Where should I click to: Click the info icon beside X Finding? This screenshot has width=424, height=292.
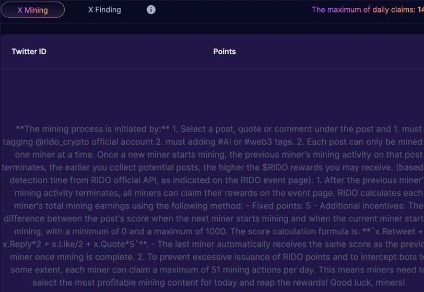click(x=151, y=10)
